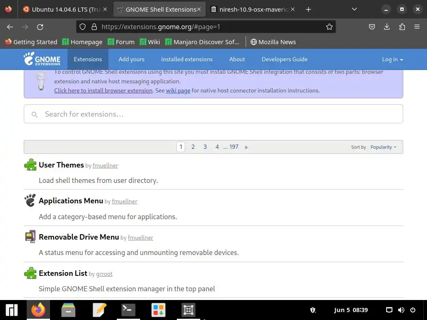Jump to last page 197
Viewport: 427px width, 320px height.
[234, 147]
